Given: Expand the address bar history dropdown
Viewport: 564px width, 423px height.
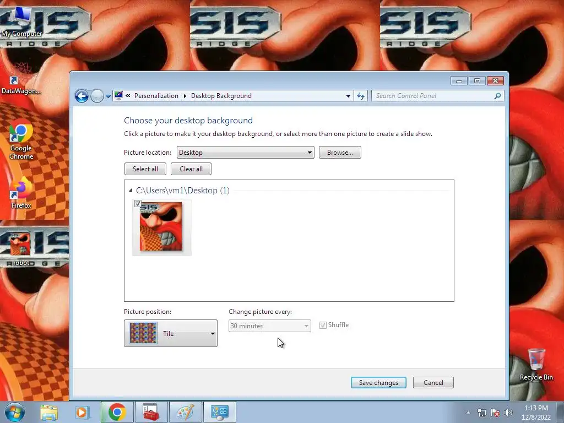Looking at the screenshot, I should pyautogui.click(x=348, y=96).
